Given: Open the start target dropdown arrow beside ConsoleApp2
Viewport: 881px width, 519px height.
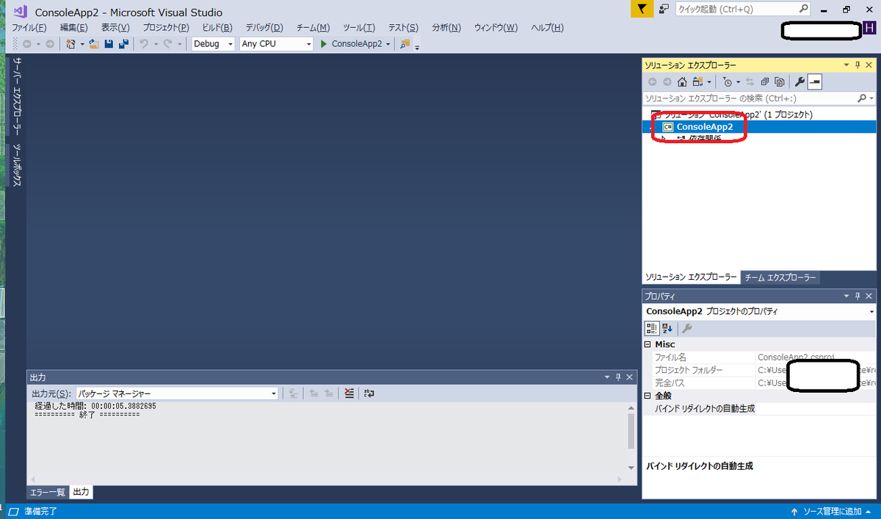Looking at the screenshot, I should pos(388,44).
